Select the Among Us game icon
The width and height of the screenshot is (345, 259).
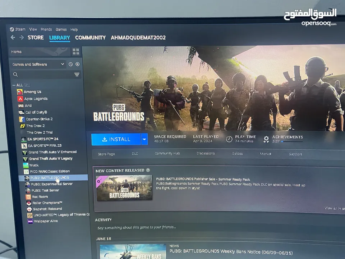[x=20, y=92]
